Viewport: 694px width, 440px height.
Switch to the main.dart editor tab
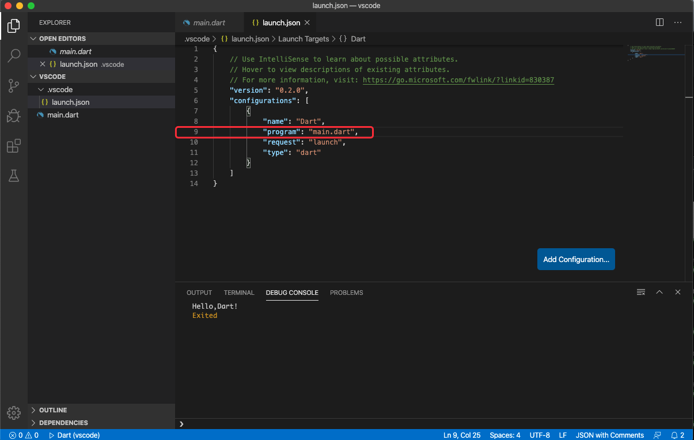(208, 22)
